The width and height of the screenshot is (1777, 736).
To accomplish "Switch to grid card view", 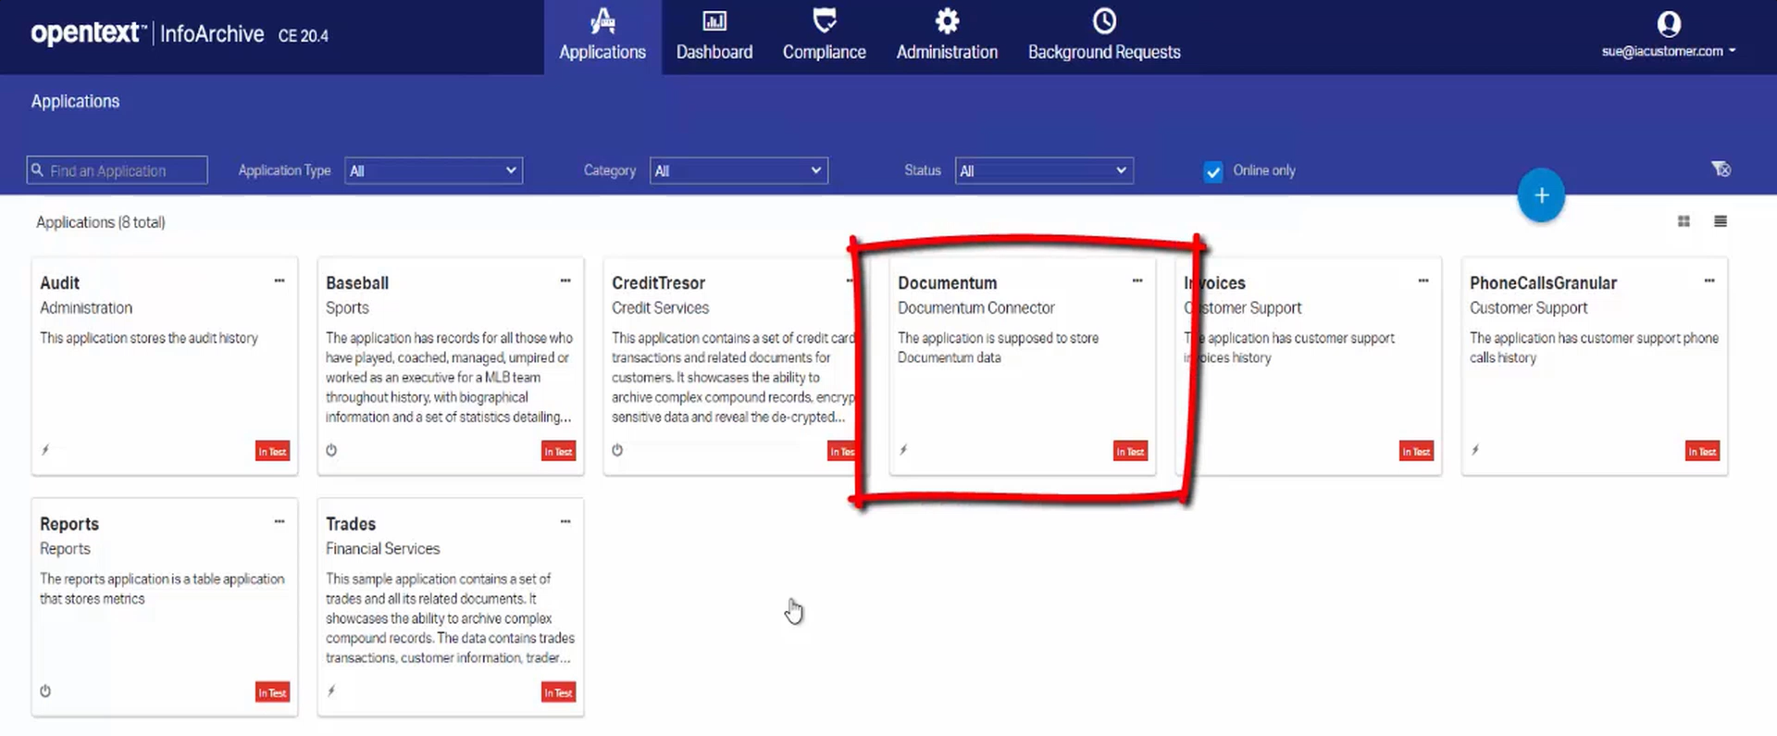I will pyautogui.click(x=1684, y=221).
